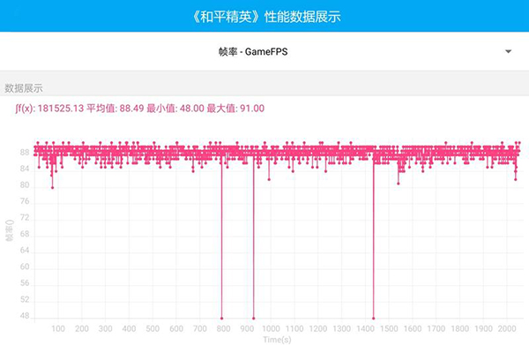Click the ∫f(x) 181525.13 integral value
The image size is (529, 353).
[49, 109]
